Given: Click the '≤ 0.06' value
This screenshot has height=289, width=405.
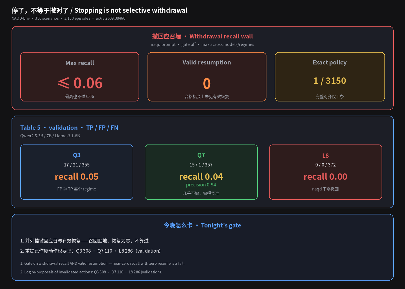Looking at the screenshot, I should tap(80, 83).
